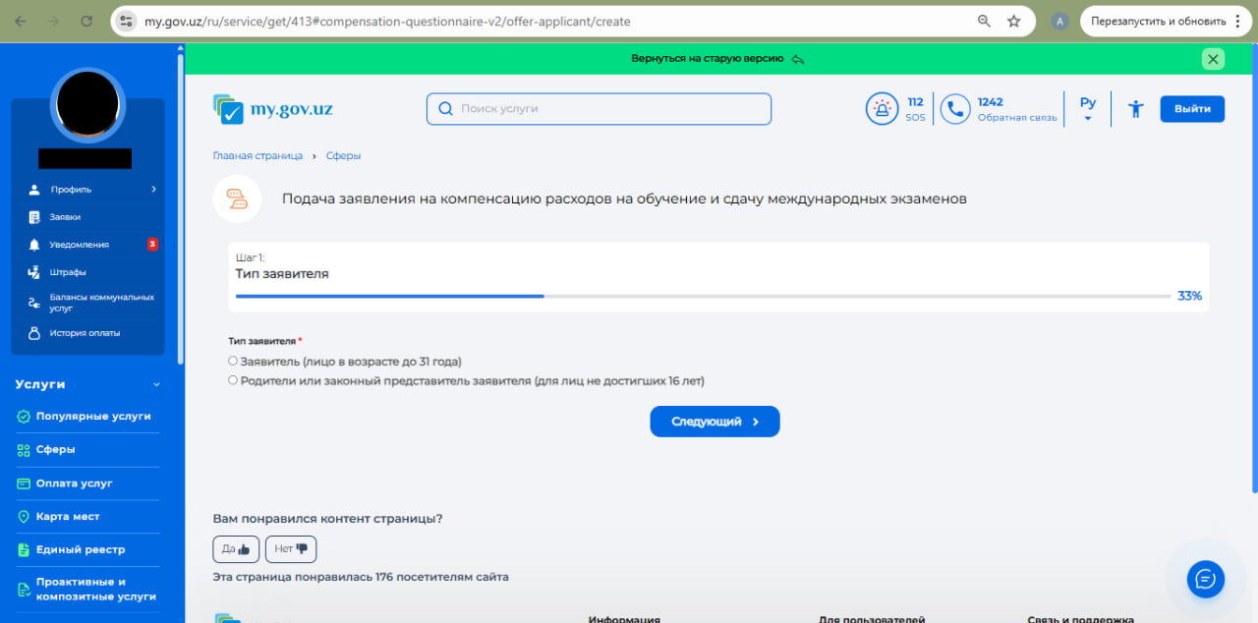The image size is (1258, 623).
Task: Click the thumbs-down 'Нет' button
Action: pyautogui.click(x=291, y=549)
